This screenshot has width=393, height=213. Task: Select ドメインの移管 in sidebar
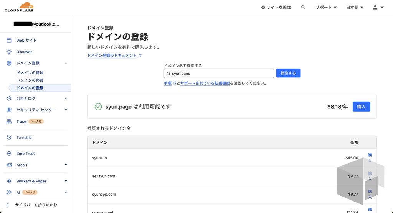pos(30,80)
